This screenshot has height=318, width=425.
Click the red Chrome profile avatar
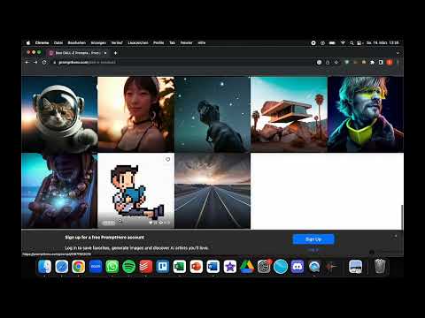pyautogui.click(x=390, y=63)
